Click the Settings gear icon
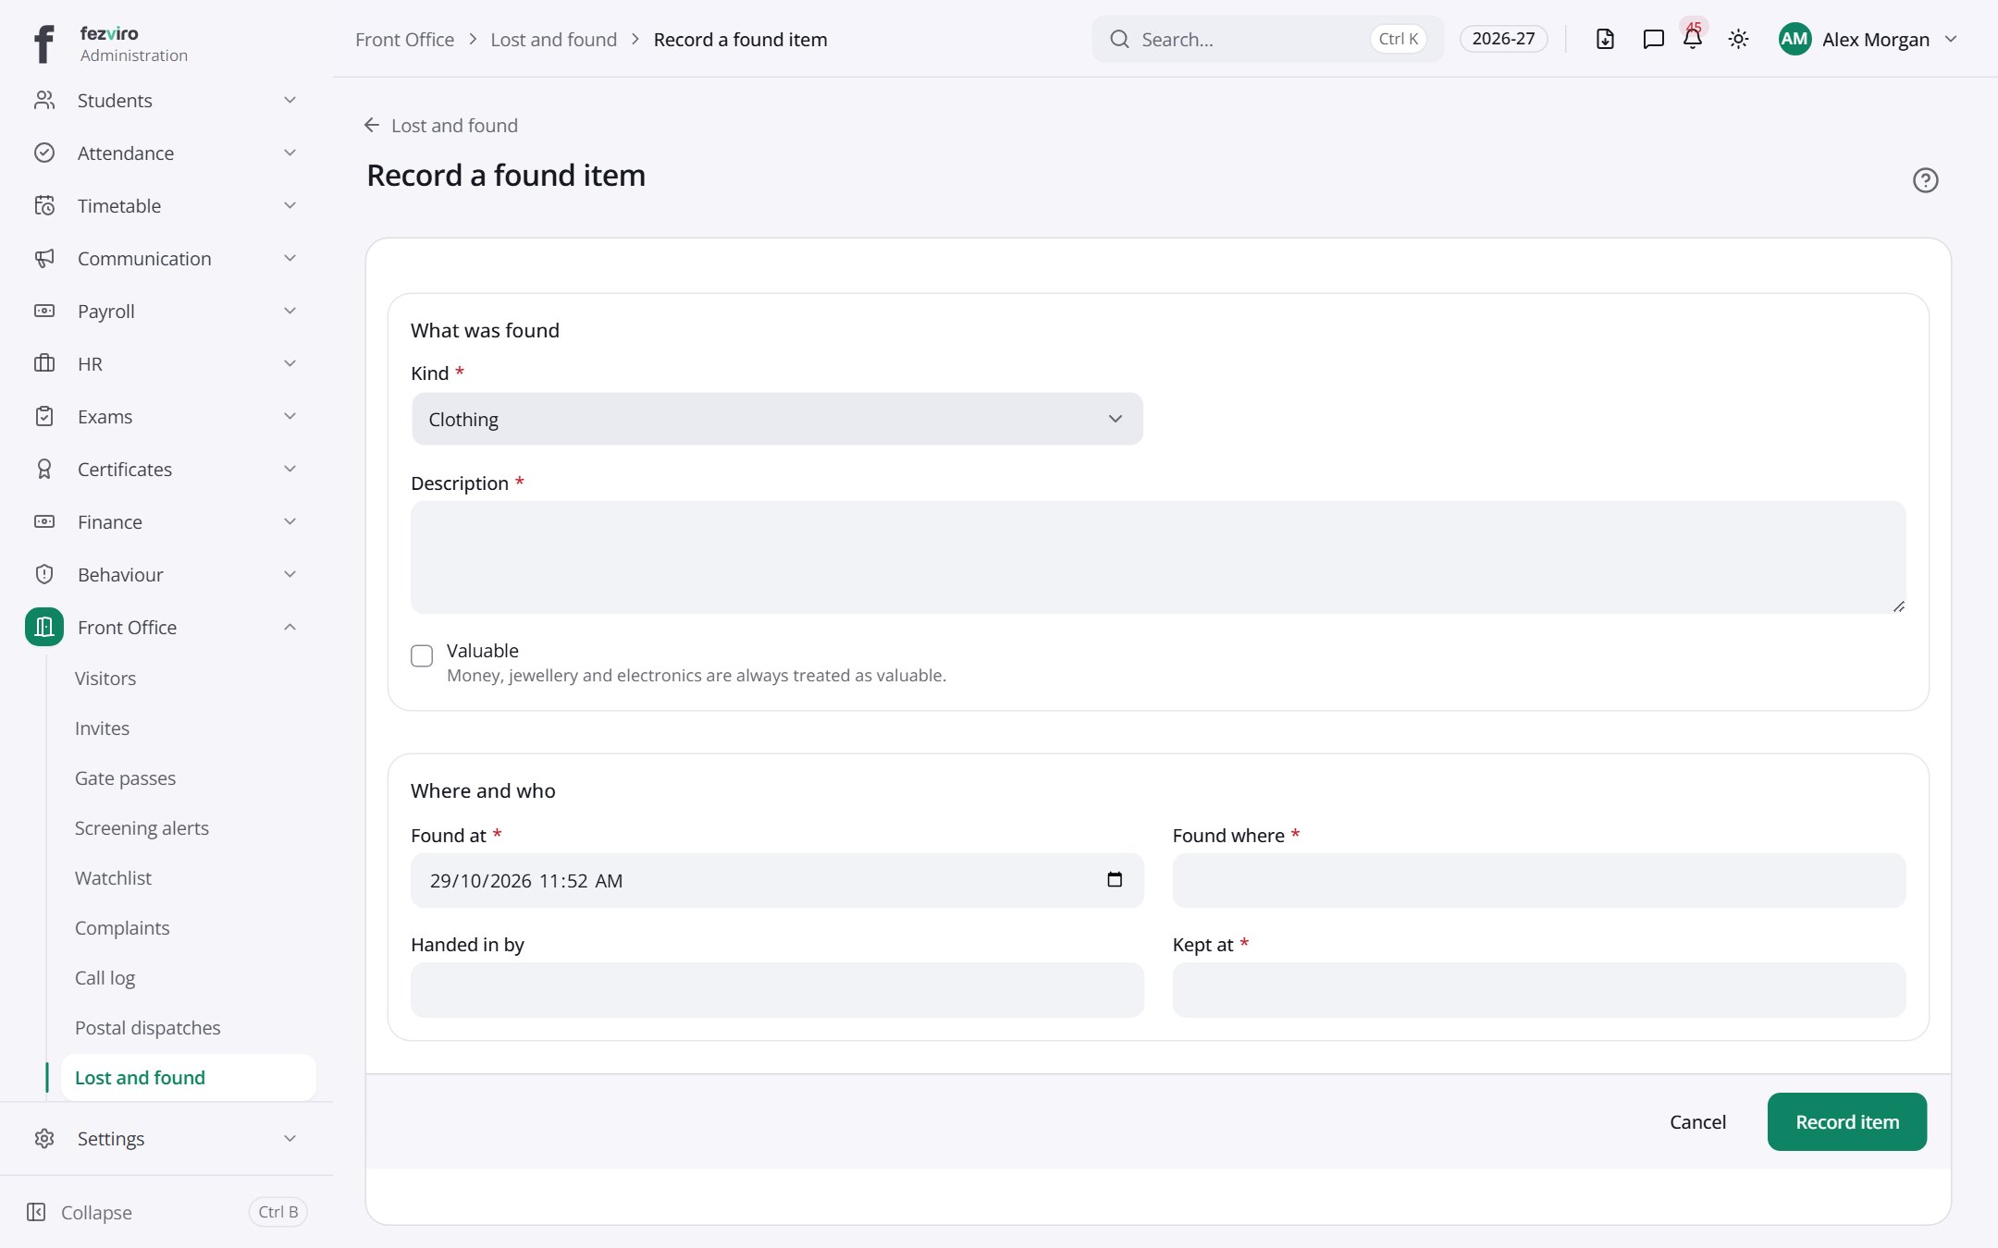 coord(44,1138)
